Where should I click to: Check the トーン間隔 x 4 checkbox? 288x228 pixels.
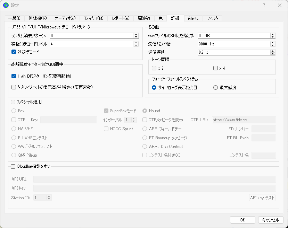coord(215,68)
